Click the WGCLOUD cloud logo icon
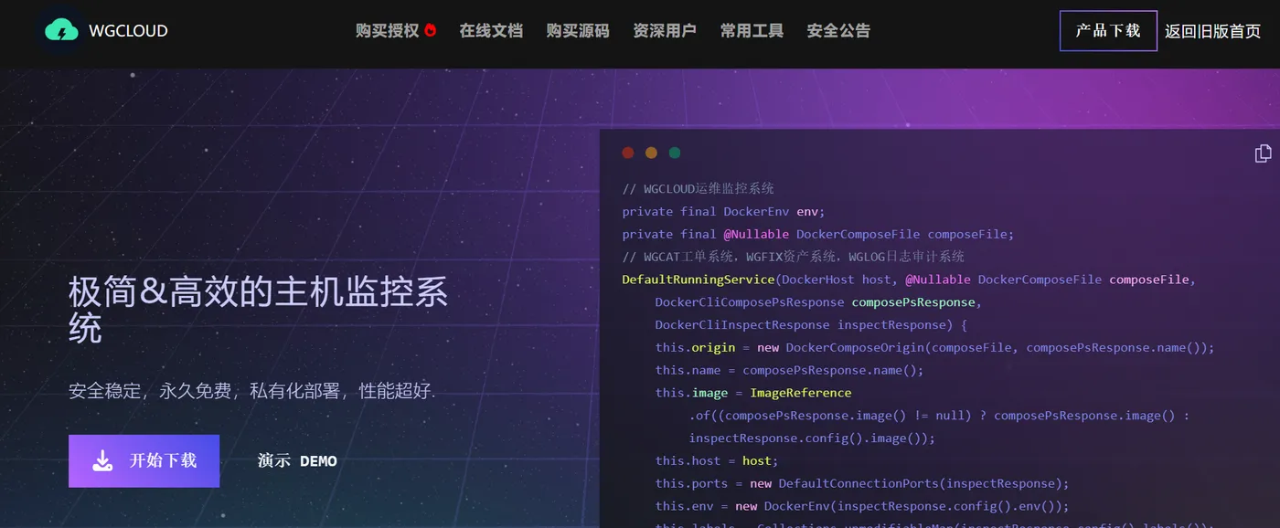The height and width of the screenshot is (528, 1280). tap(61, 30)
